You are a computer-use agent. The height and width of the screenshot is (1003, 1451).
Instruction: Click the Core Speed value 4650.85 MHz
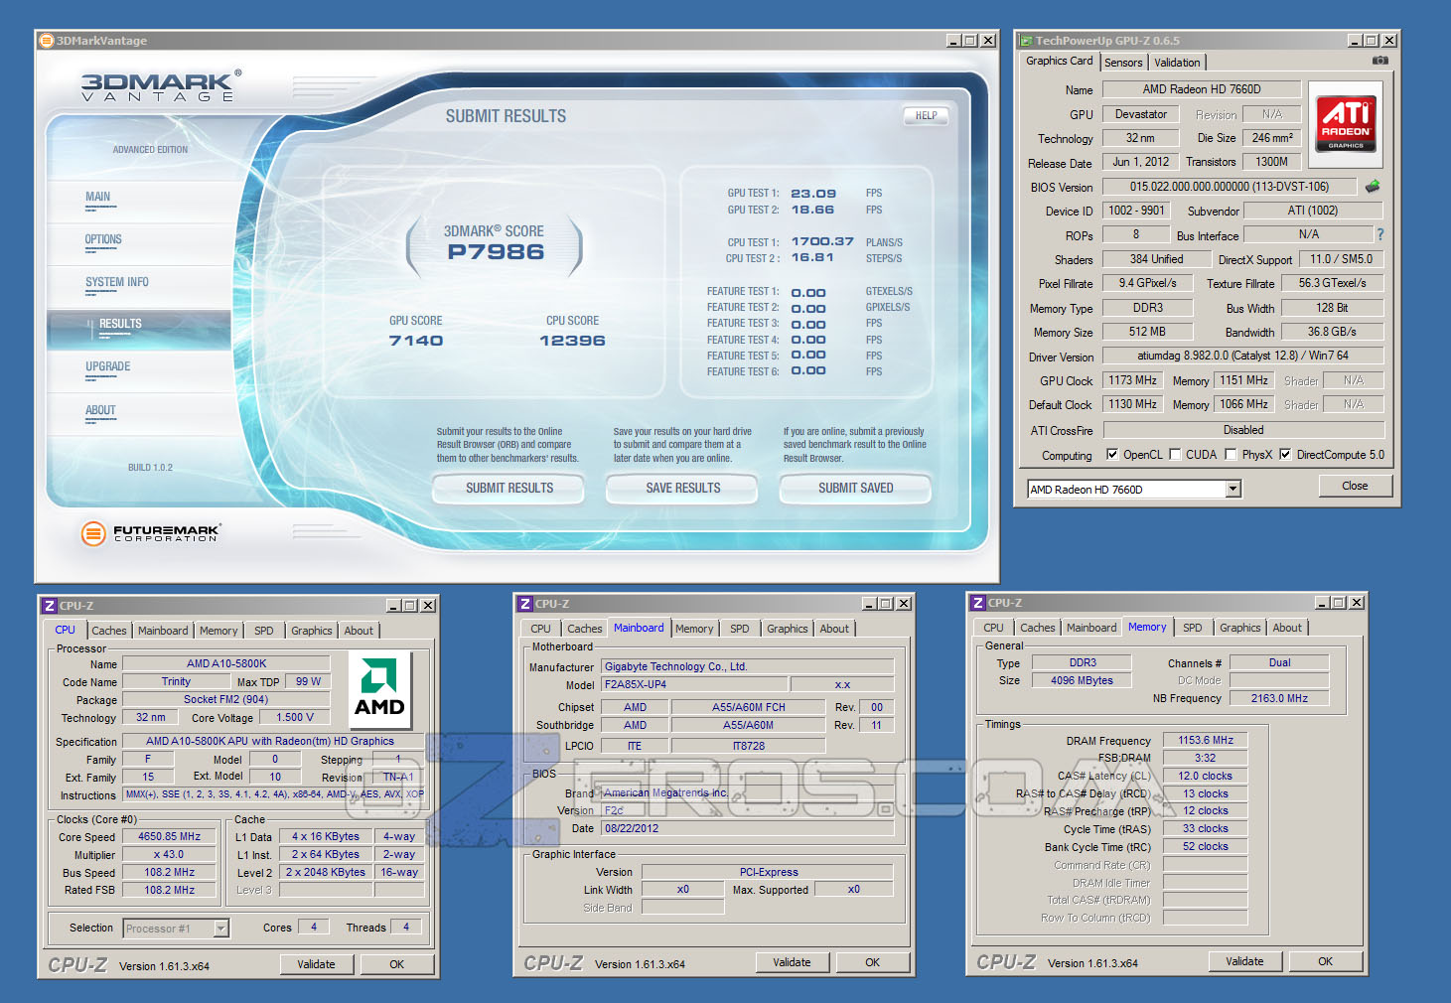[169, 837]
